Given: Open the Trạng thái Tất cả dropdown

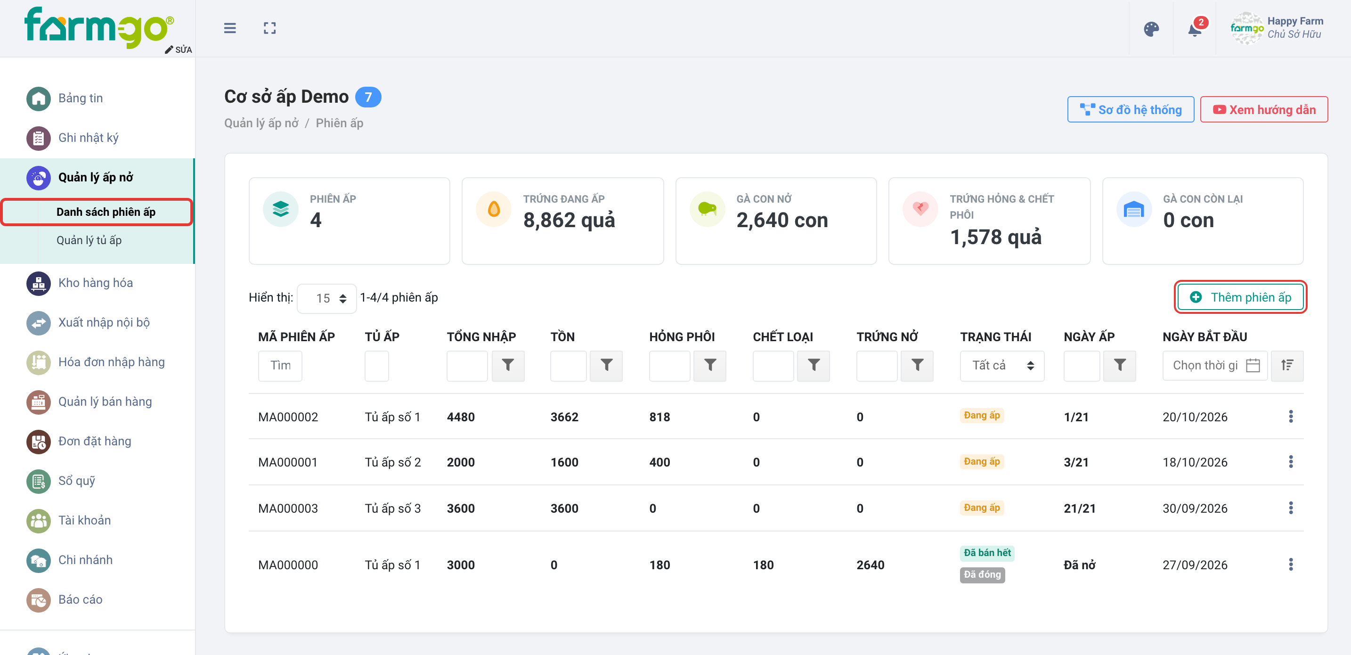Looking at the screenshot, I should [x=1002, y=365].
